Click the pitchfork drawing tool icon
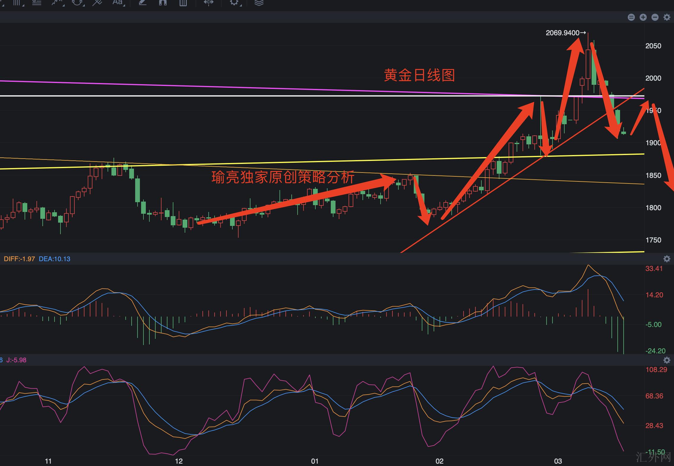The height and width of the screenshot is (466, 674). pos(97,2)
